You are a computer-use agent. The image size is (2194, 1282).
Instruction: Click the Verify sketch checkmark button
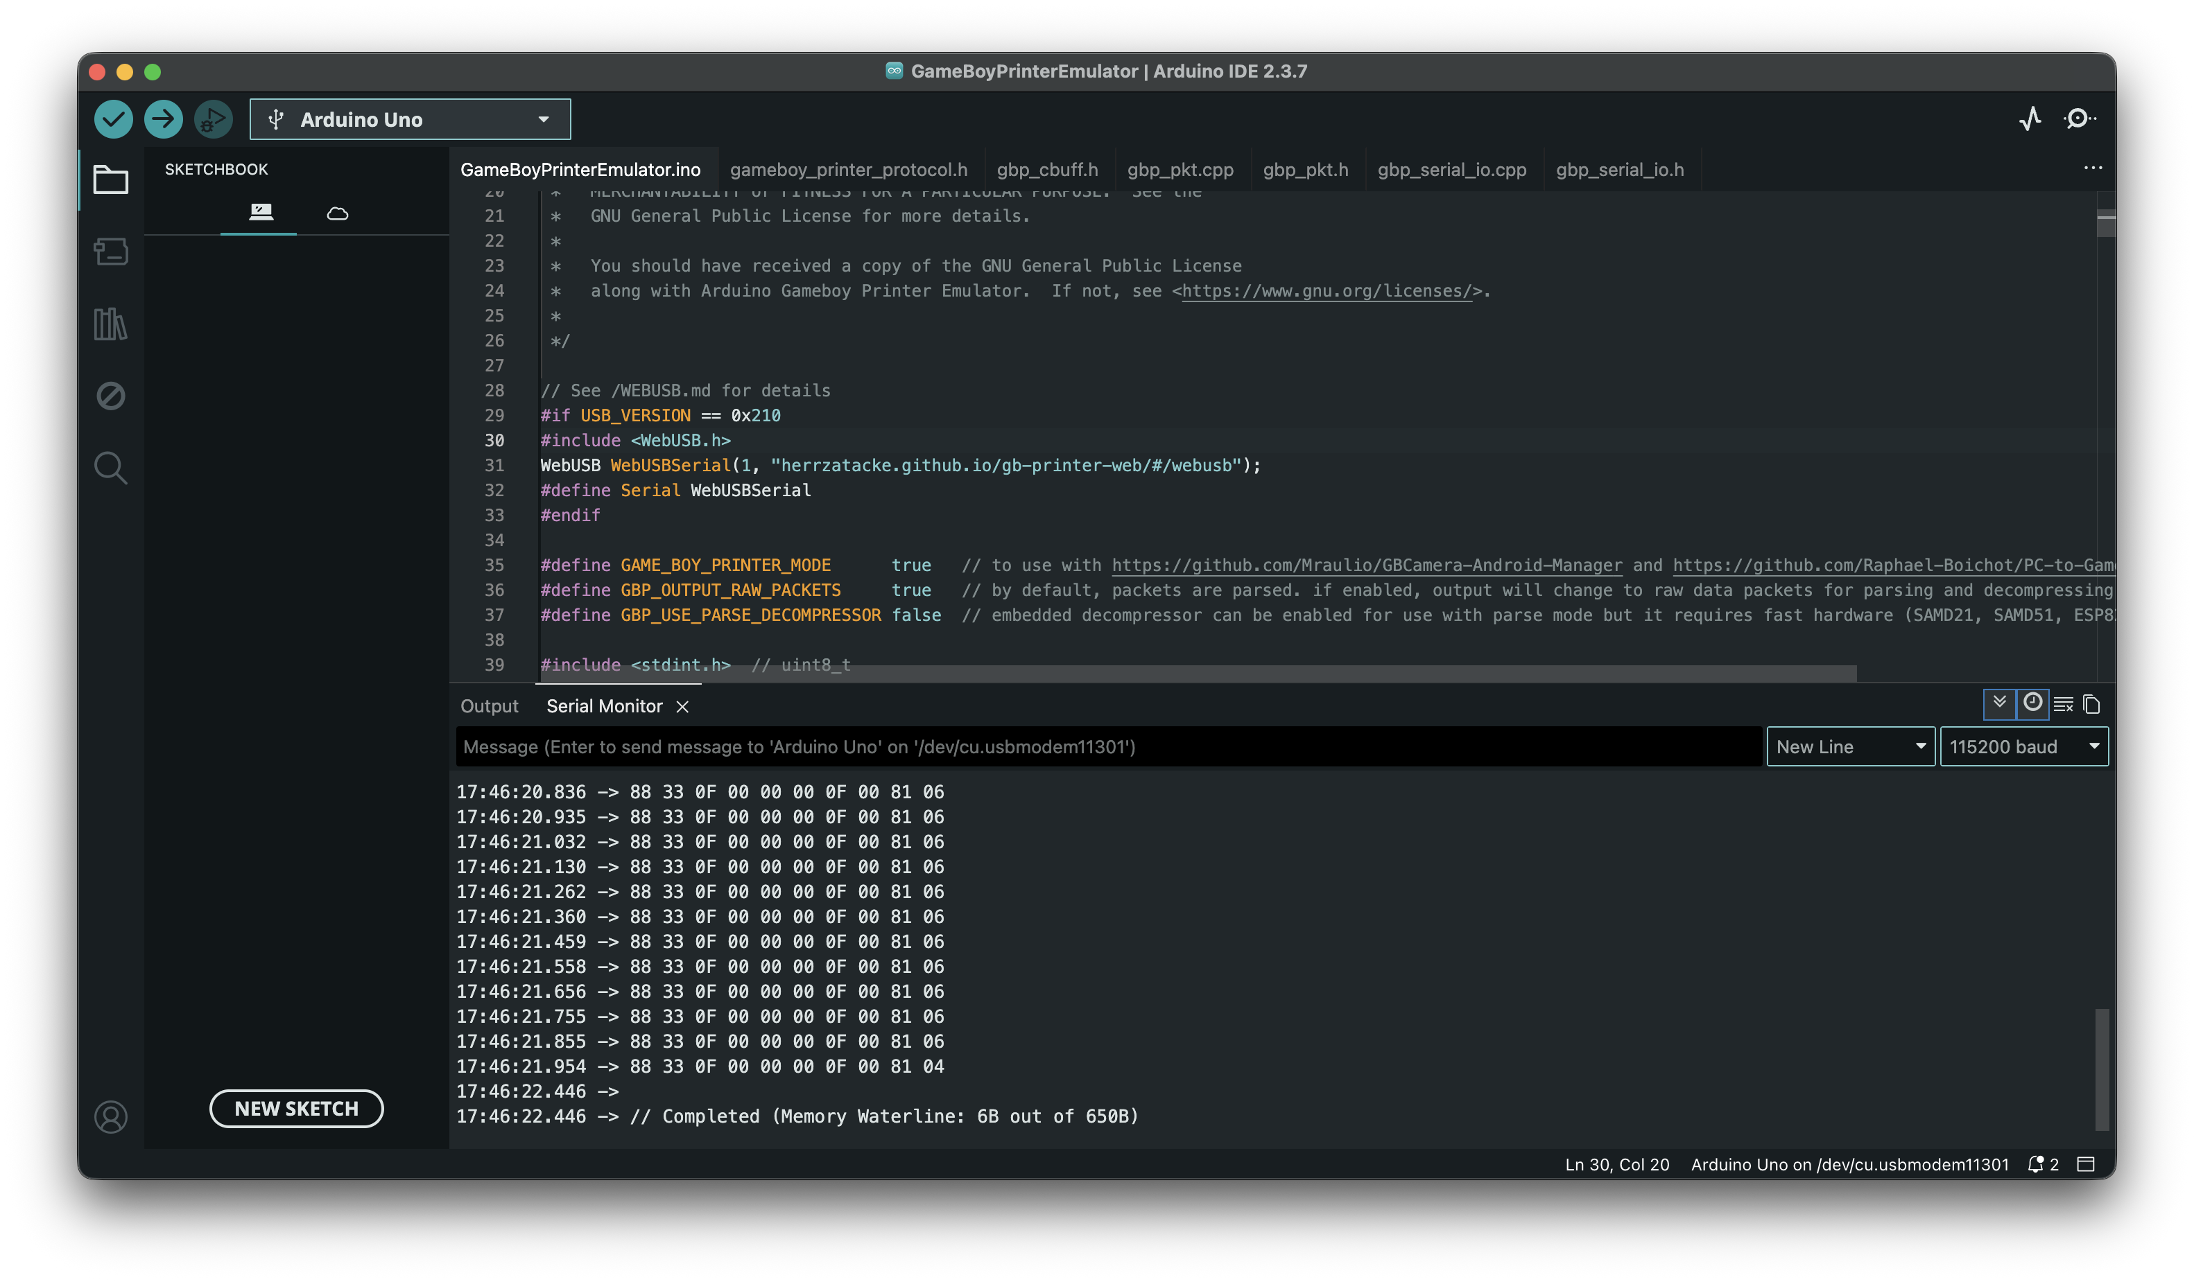click(x=113, y=119)
